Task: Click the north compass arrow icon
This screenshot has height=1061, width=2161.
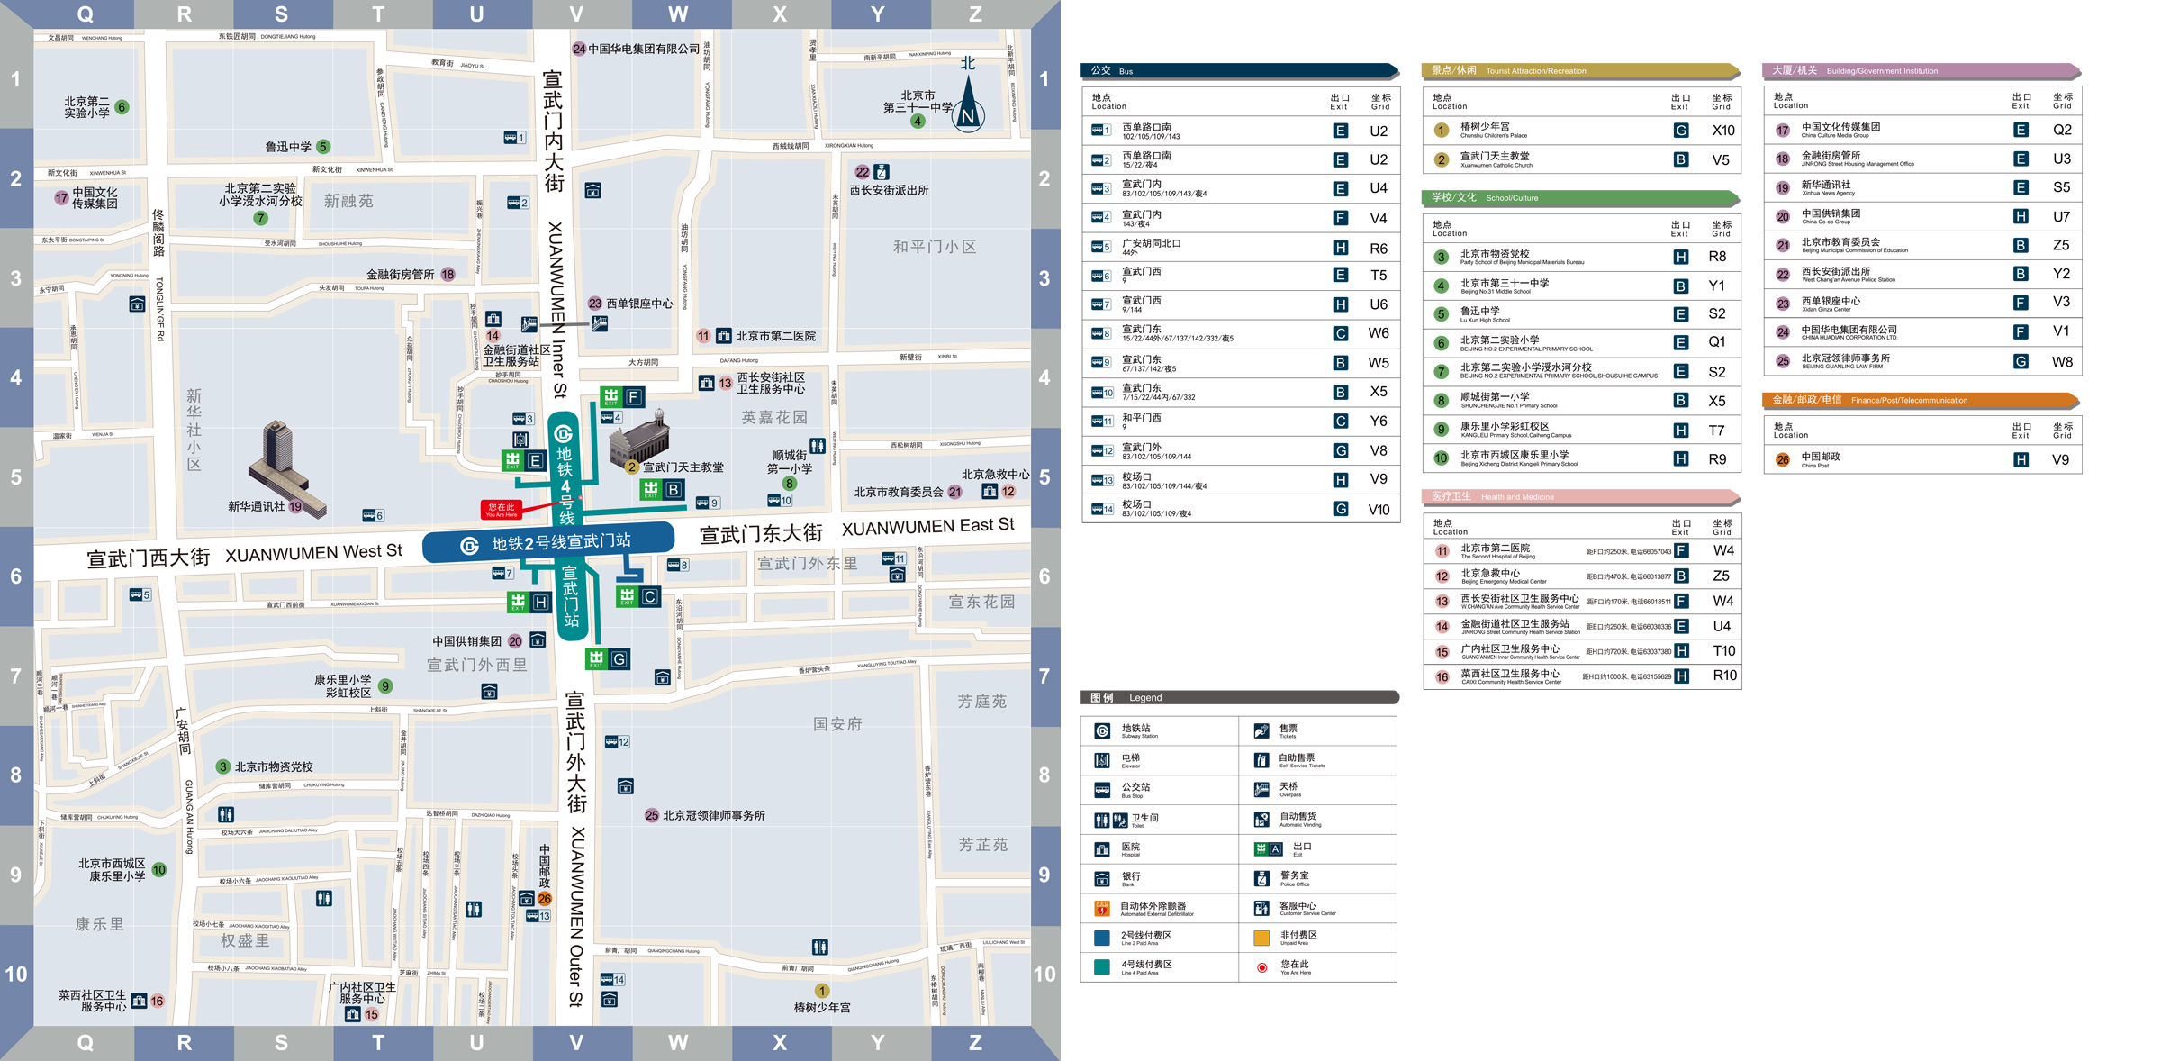Action: click(x=968, y=104)
